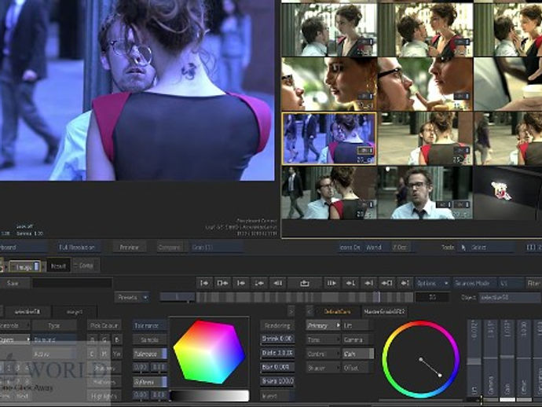
Task: Click the rightmost keyframe icon beside the Options dropdown
Action: (405, 283)
